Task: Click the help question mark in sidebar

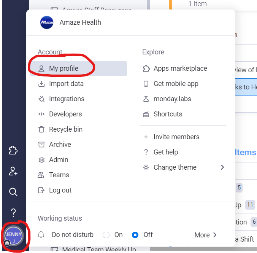Action: click(13, 213)
